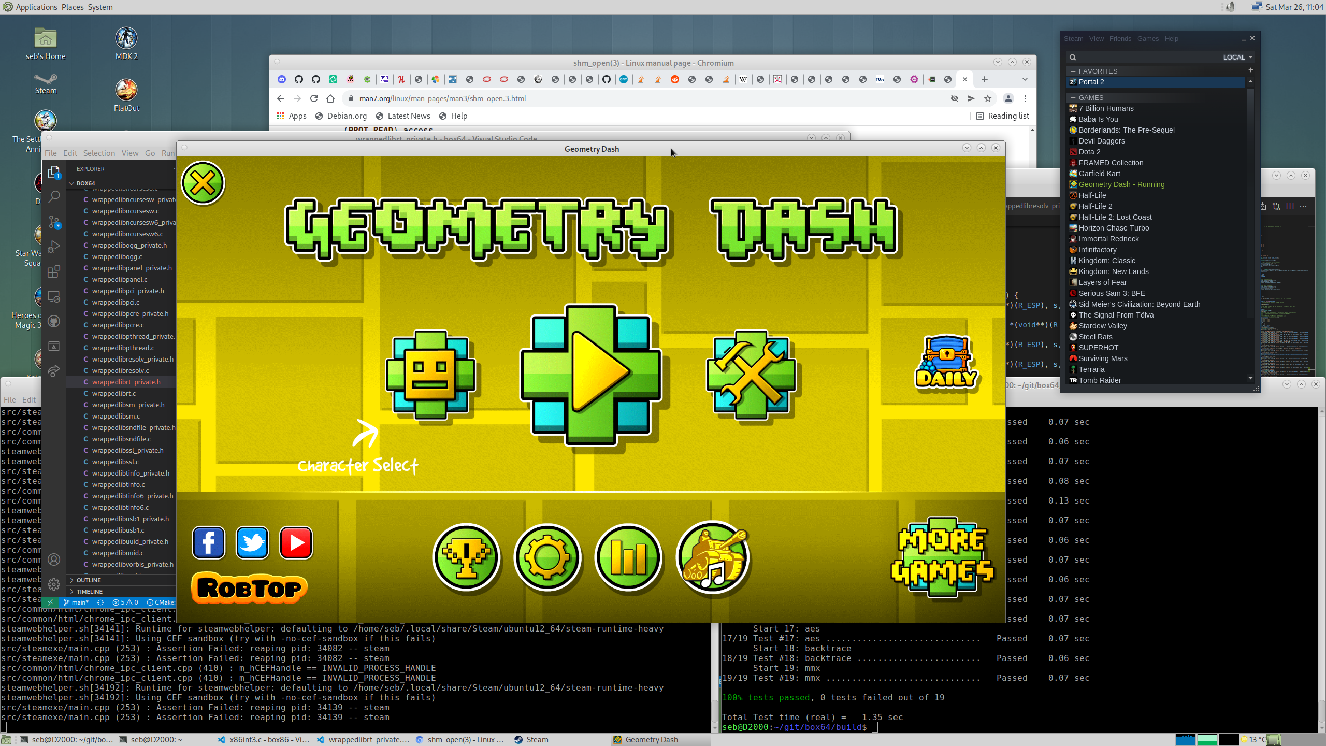Viewport: 1326px width, 746px height.
Task: Collapse the Games section in Steam
Action: [x=1073, y=97]
